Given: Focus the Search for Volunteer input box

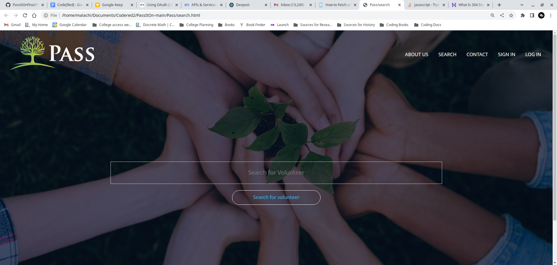Looking at the screenshot, I should [276, 173].
